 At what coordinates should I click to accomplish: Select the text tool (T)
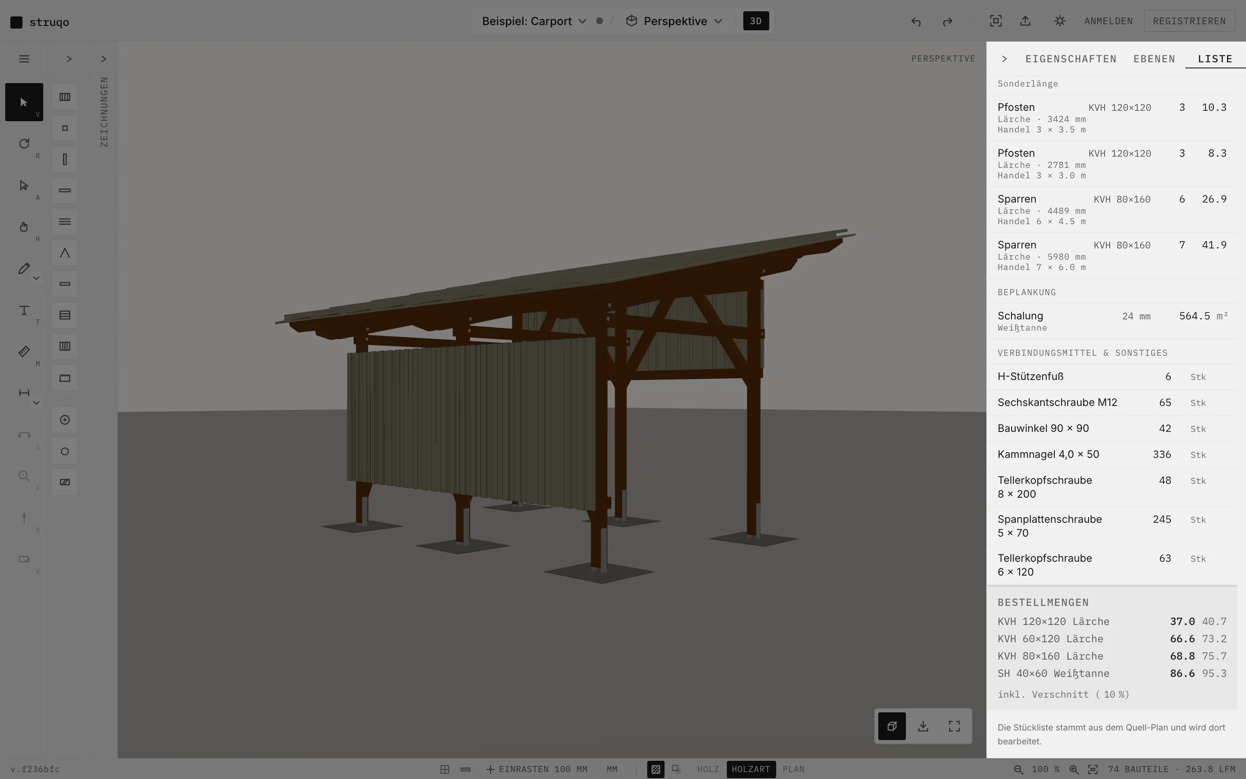(24, 310)
